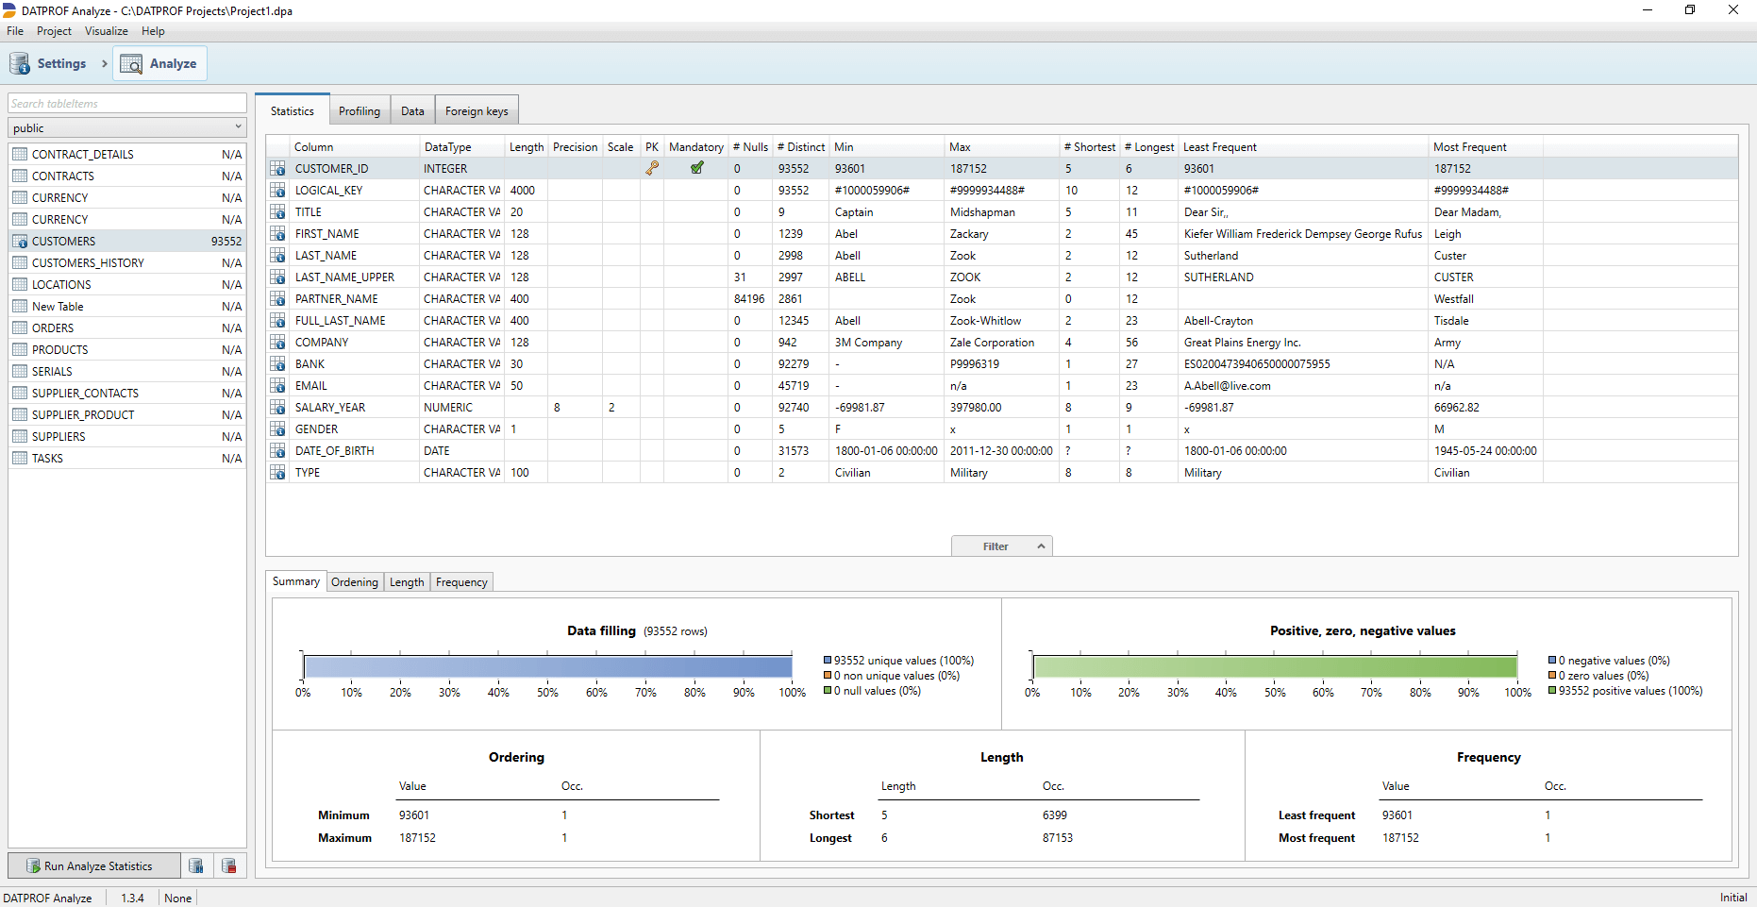
Task: Click the table icon next to New Table
Action: 20,306
